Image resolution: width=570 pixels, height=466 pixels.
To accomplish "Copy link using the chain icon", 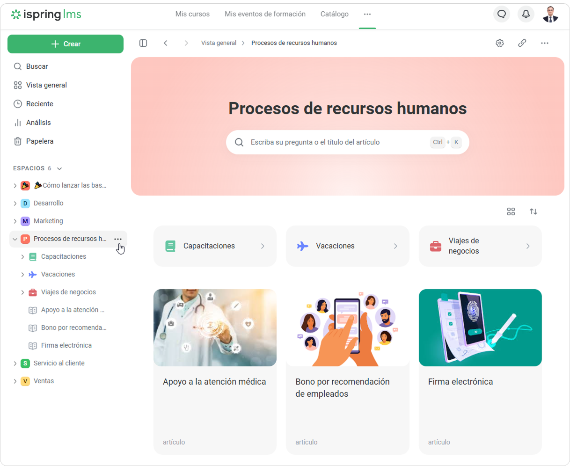I will [x=522, y=43].
